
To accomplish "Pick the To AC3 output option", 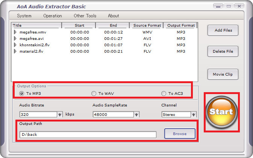I will point(164,93).
